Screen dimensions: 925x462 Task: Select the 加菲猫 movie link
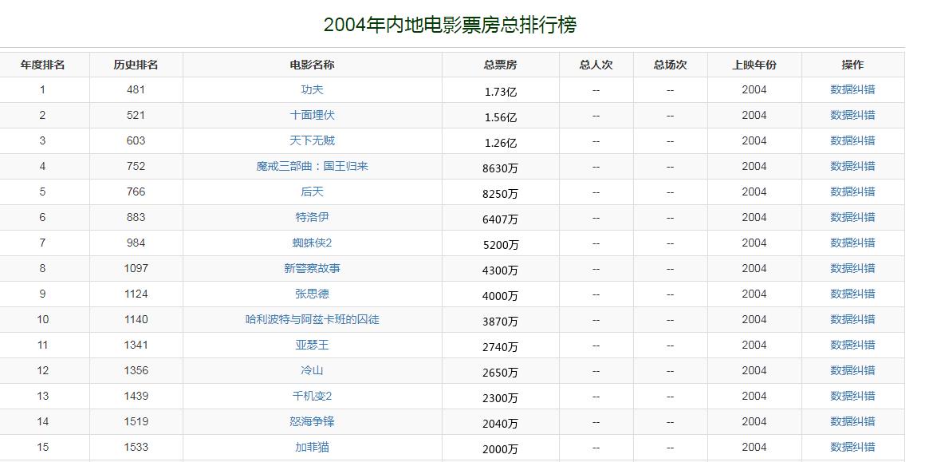click(x=312, y=447)
